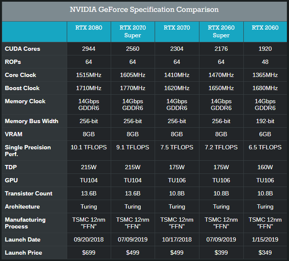Click the Boost Clock row label
289x261 pixels.
pos(22,88)
